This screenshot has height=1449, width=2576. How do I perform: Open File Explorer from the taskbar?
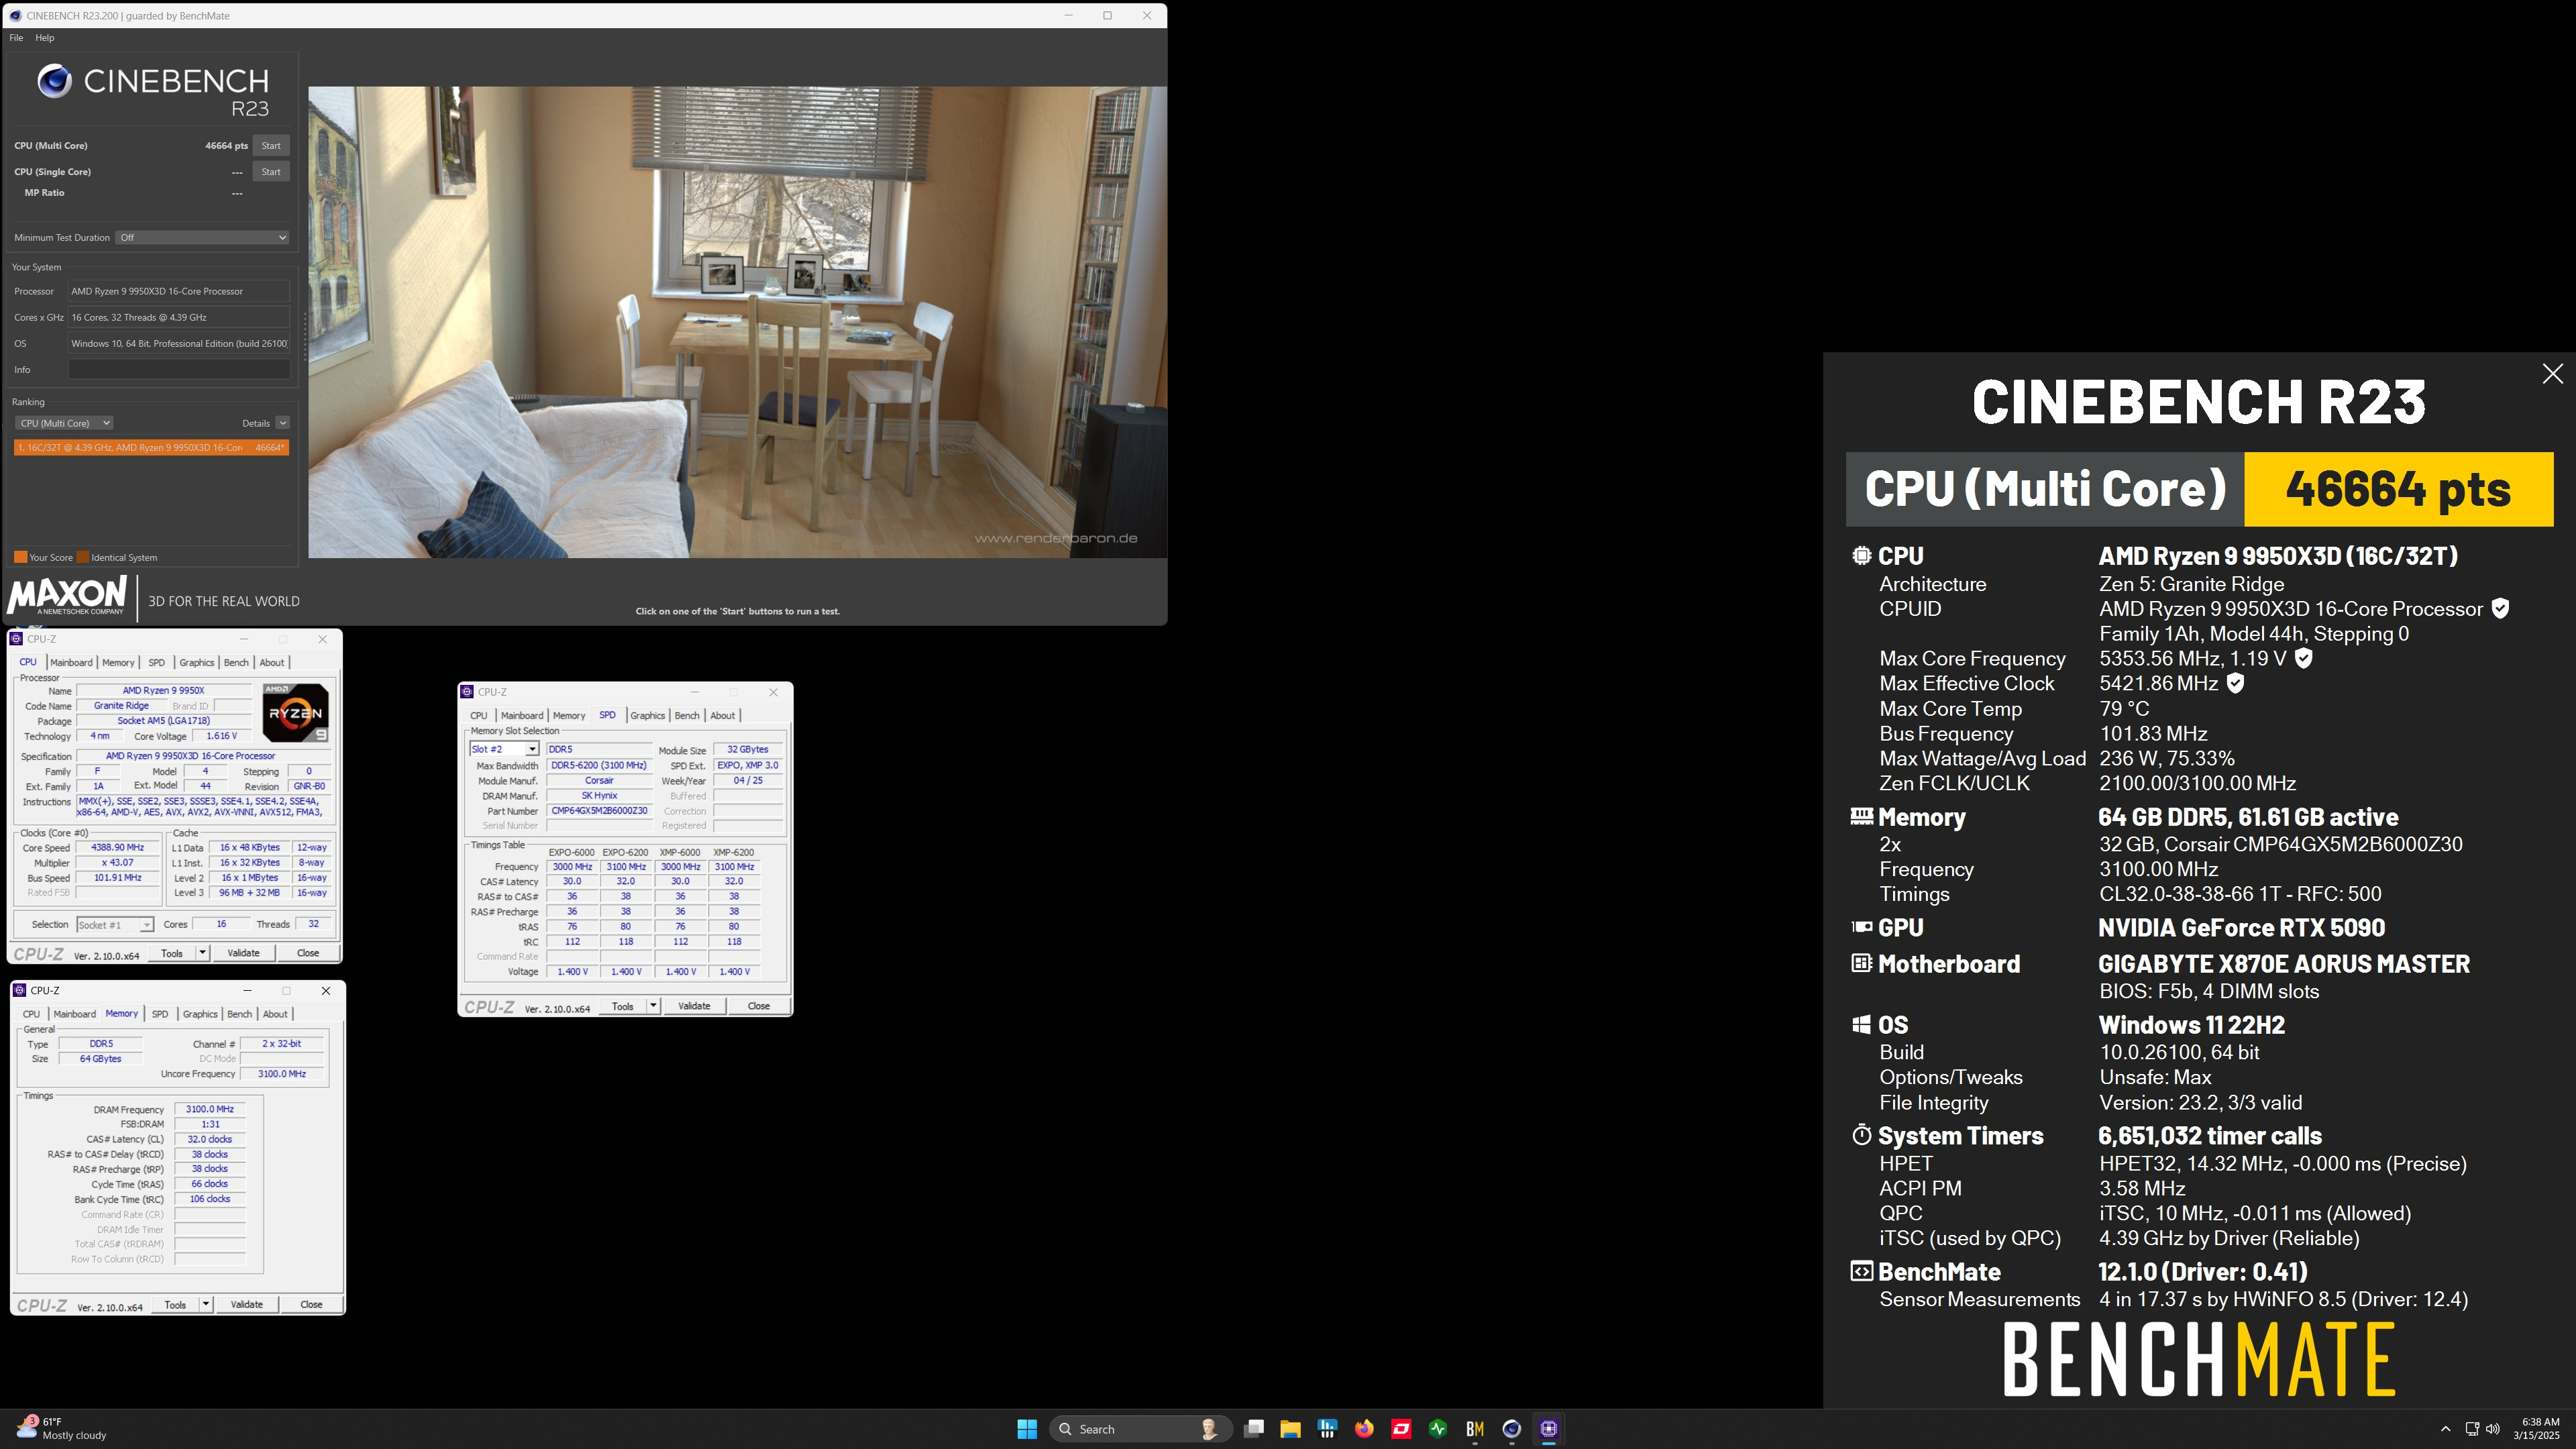coord(1290,1429)
